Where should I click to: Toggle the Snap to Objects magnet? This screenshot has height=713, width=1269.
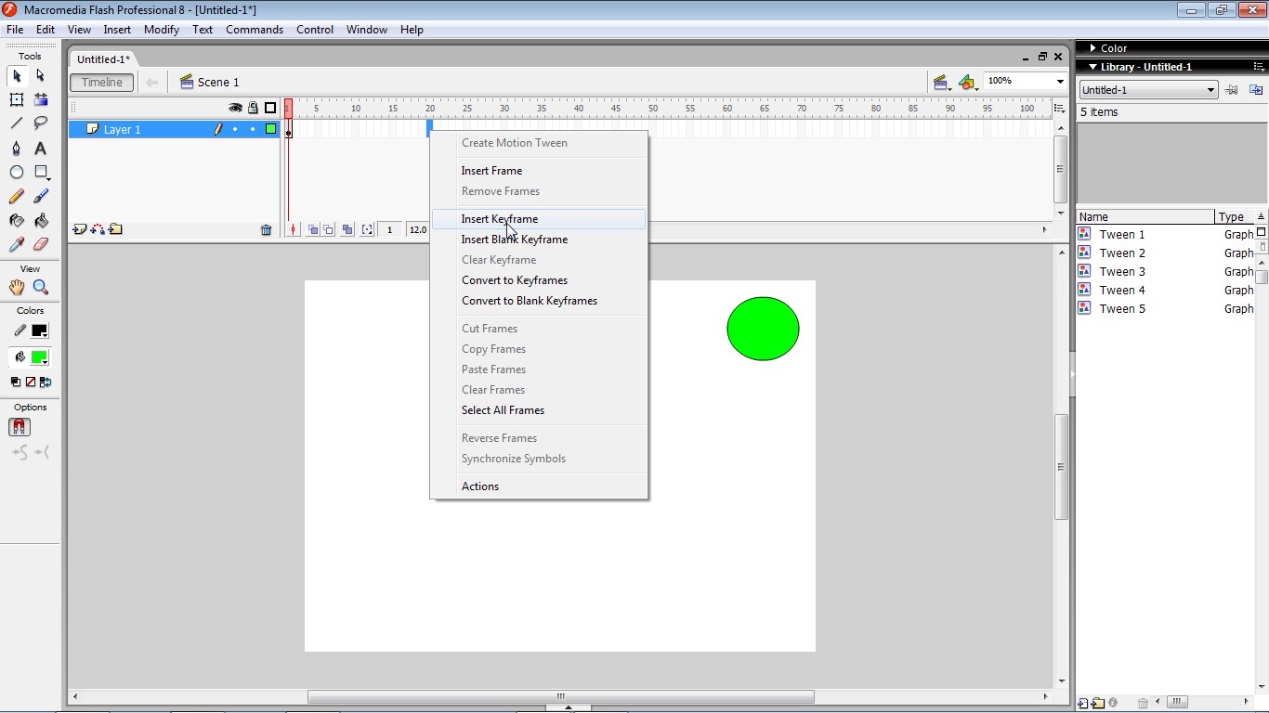[x=20, y=427]
